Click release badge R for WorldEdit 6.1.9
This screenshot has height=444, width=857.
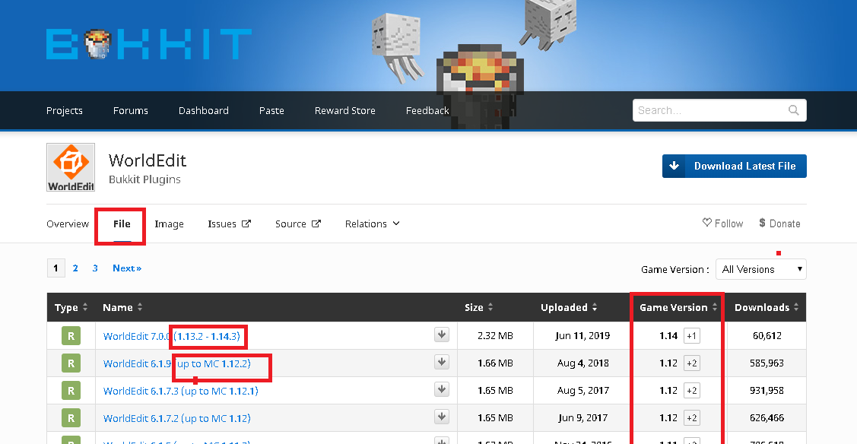point(71,363)
